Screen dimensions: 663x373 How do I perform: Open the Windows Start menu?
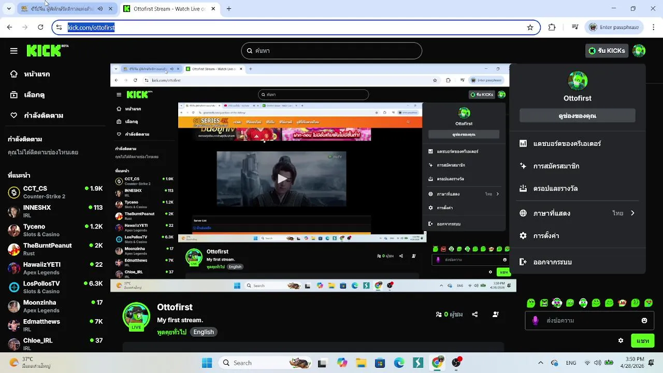(207, 363)
